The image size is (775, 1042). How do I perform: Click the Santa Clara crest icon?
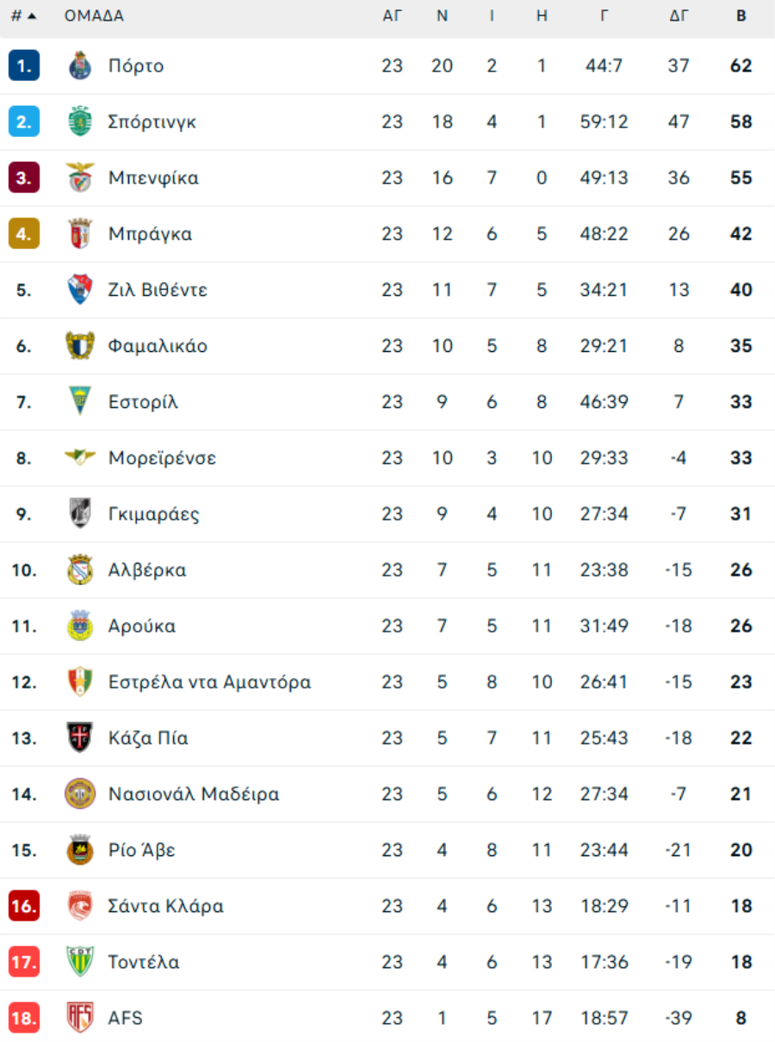80,906
